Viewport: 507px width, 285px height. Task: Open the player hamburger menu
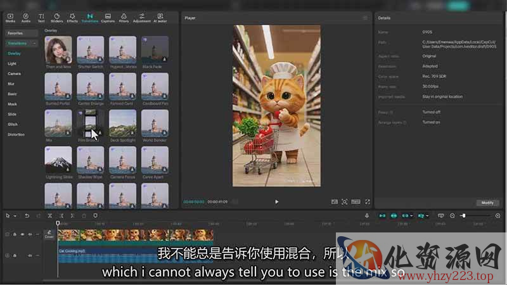click(365, 18)
